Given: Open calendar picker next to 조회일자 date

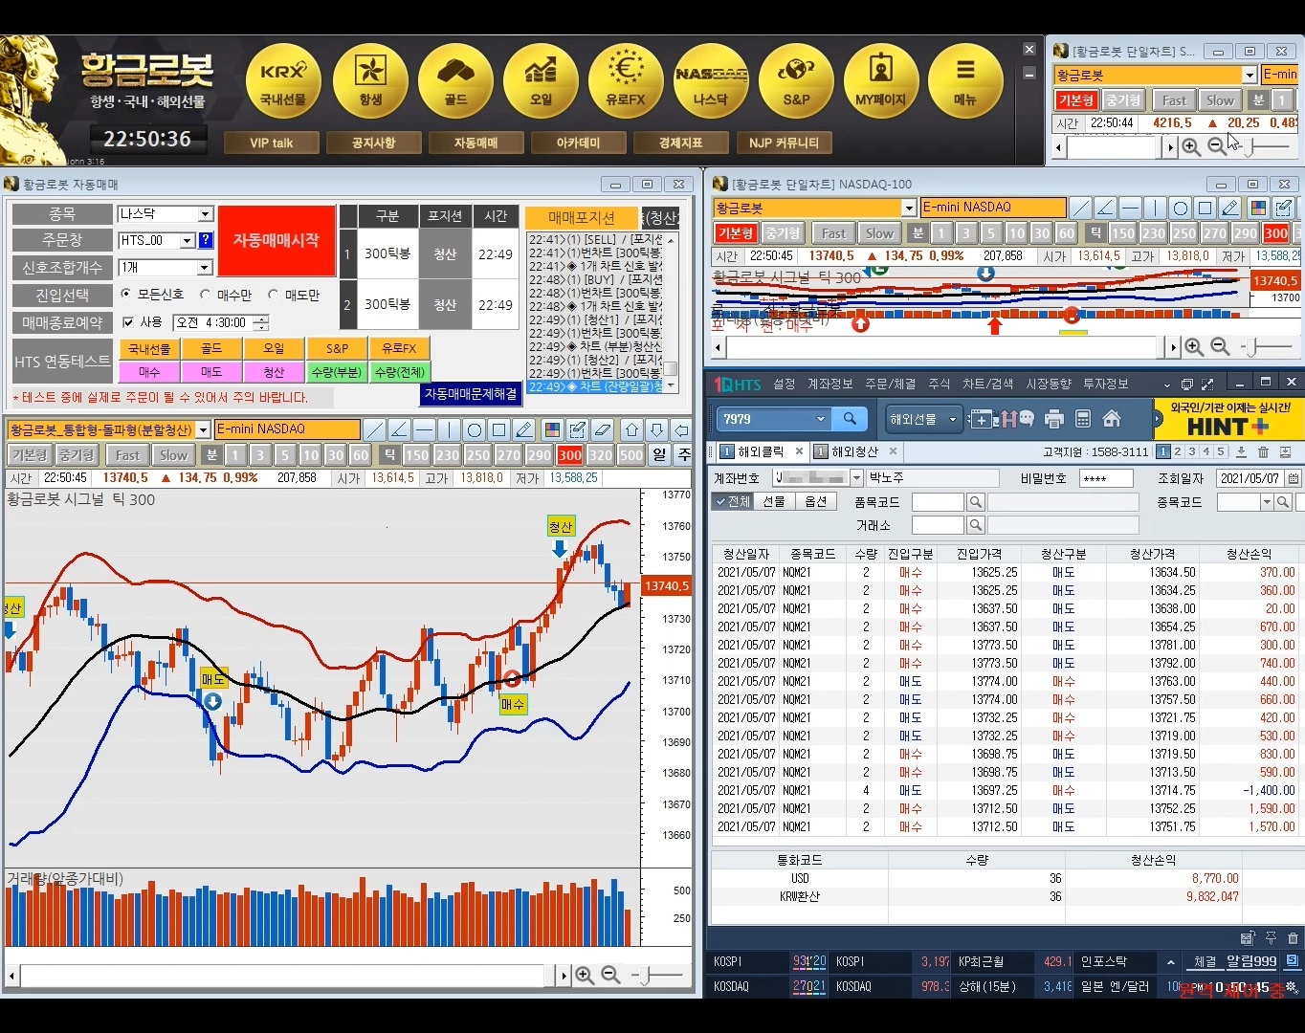Looking at the screenshot, I should click(x=1294, y=478).
